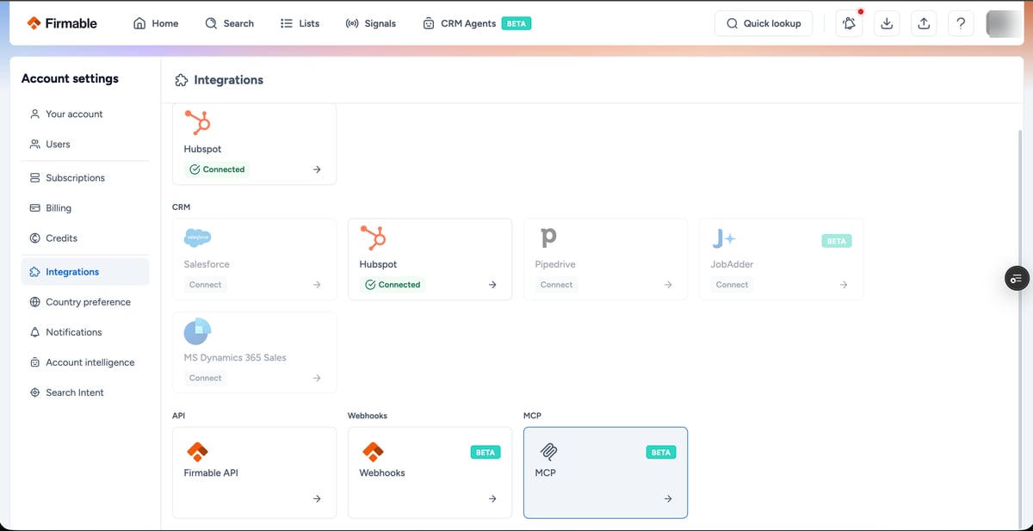The height and width of the screenshot is (531, 1033).
Task: Click Connect on JobAdder card
Action: pyautogui.click(x=732, y=285)
